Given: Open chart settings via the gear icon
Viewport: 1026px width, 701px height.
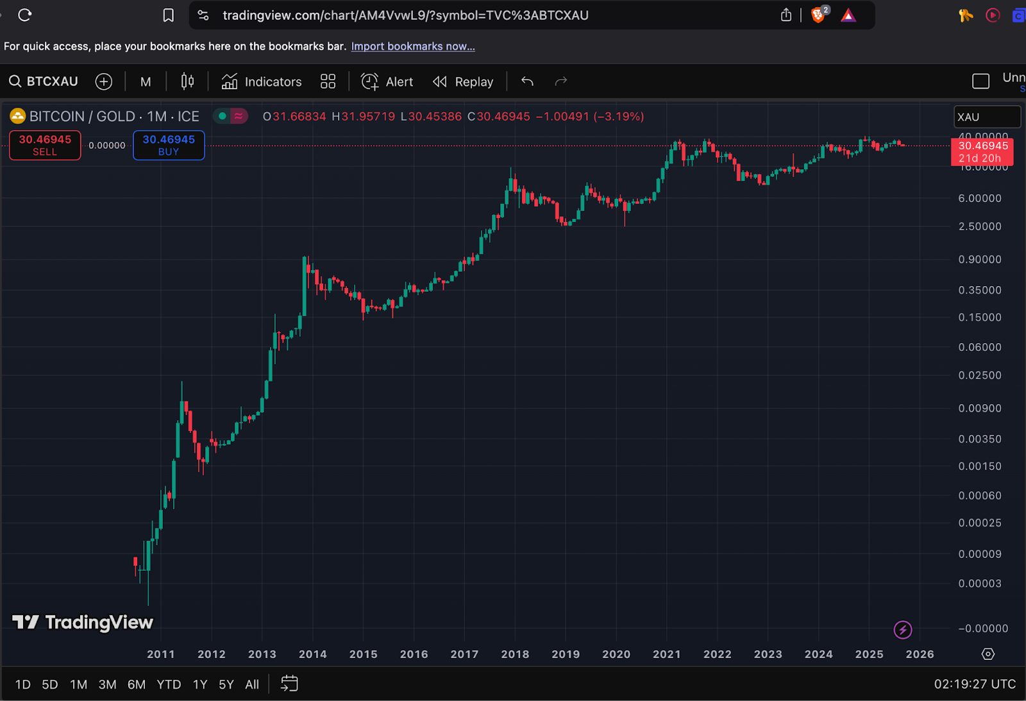Looking at the screenshot, I should click(x=987, y=654).
